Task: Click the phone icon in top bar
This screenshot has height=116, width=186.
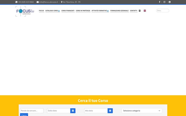Action: point(16,2)
